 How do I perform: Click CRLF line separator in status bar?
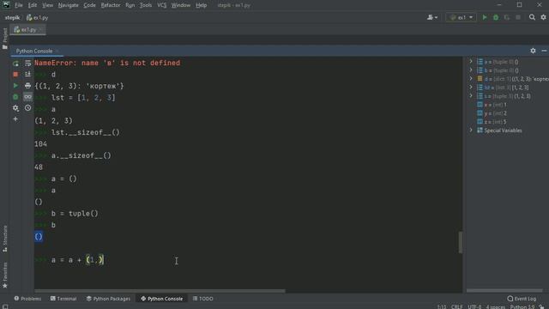tap(457, 306)
